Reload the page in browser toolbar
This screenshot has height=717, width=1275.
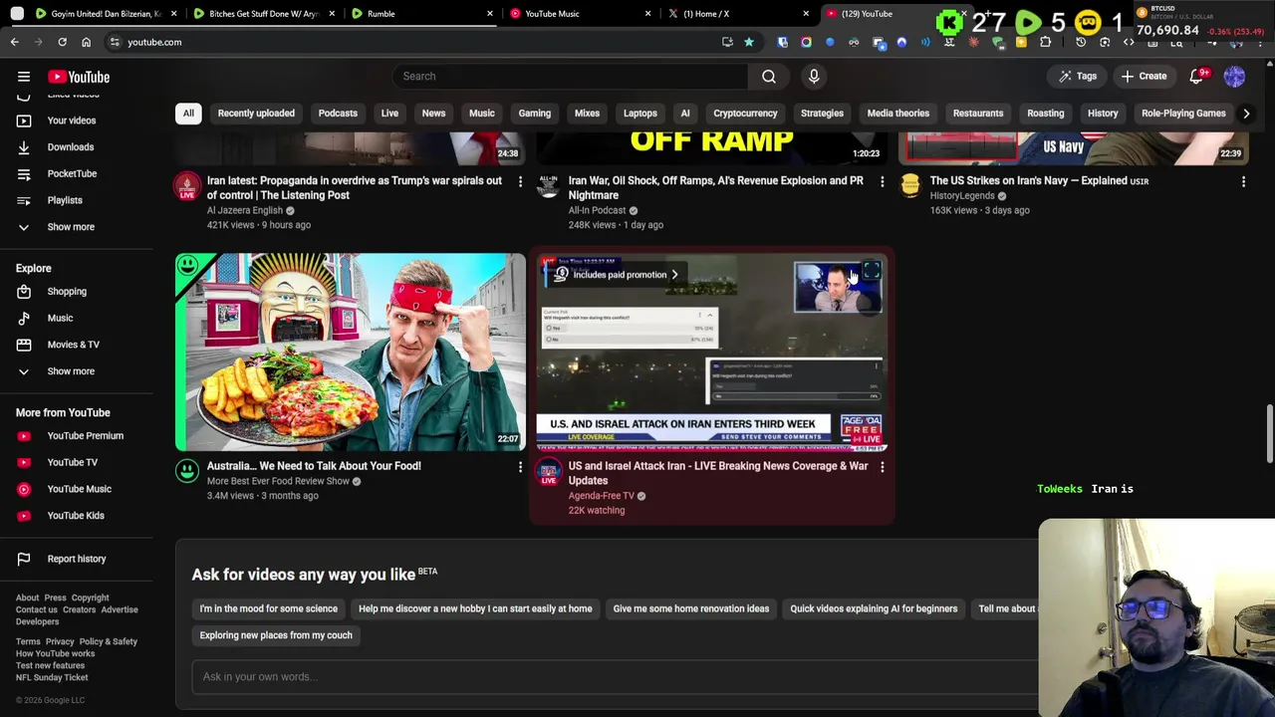coord(62,42)
